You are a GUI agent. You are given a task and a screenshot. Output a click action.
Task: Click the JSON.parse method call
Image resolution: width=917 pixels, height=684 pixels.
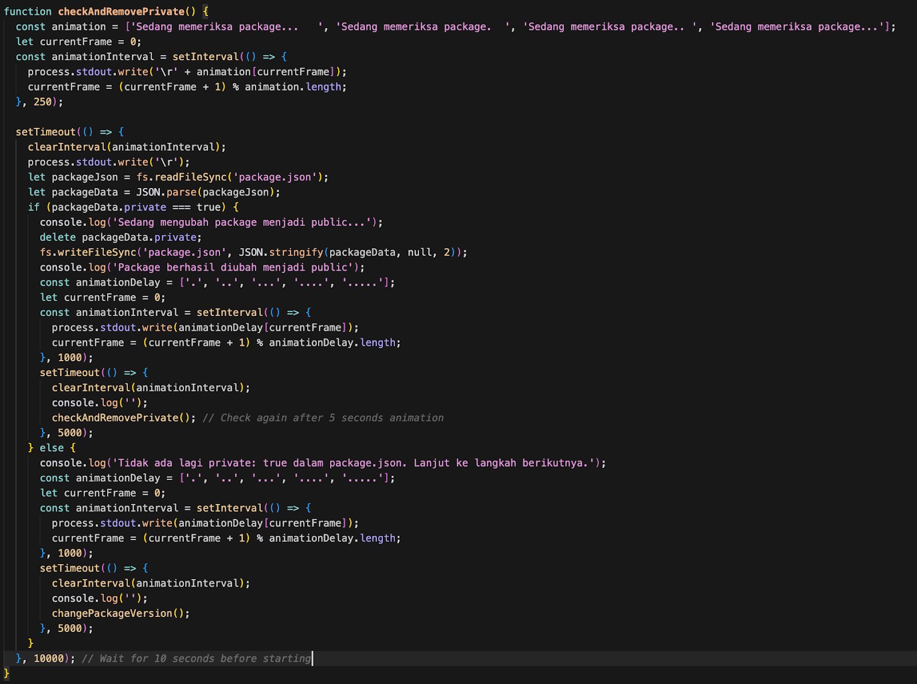point(166,192)
